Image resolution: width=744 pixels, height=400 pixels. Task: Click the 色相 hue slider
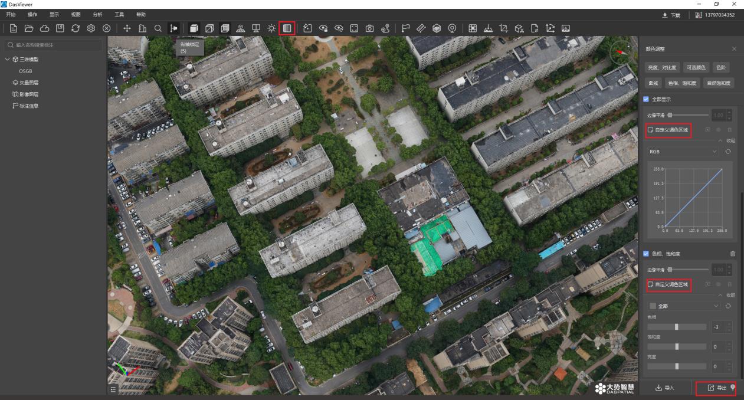pyautogui.click(x=676, y=327)
